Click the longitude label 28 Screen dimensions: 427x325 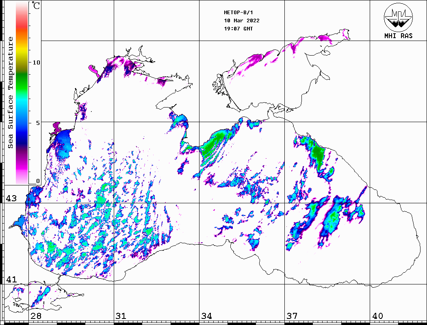[x=36, y=316]
